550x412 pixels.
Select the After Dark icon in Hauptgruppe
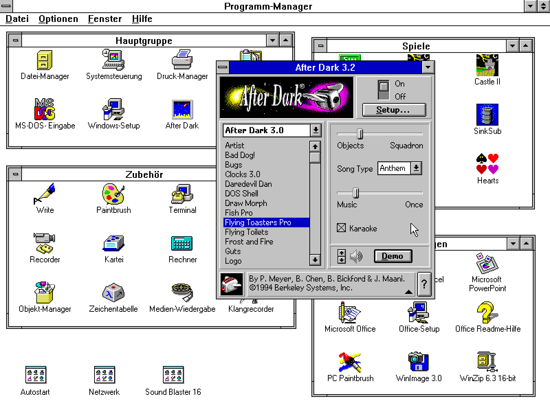click(182, 109)
